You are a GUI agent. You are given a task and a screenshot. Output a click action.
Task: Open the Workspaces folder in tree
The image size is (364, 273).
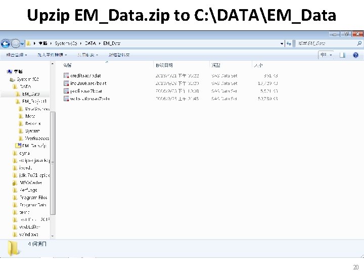pos(37,139)
